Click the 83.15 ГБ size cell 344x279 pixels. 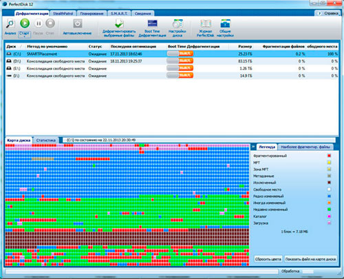(x=245, y=61)
